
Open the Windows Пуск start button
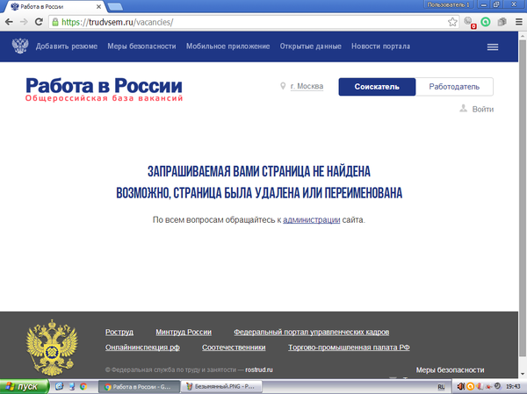click(x=24, y=386)
